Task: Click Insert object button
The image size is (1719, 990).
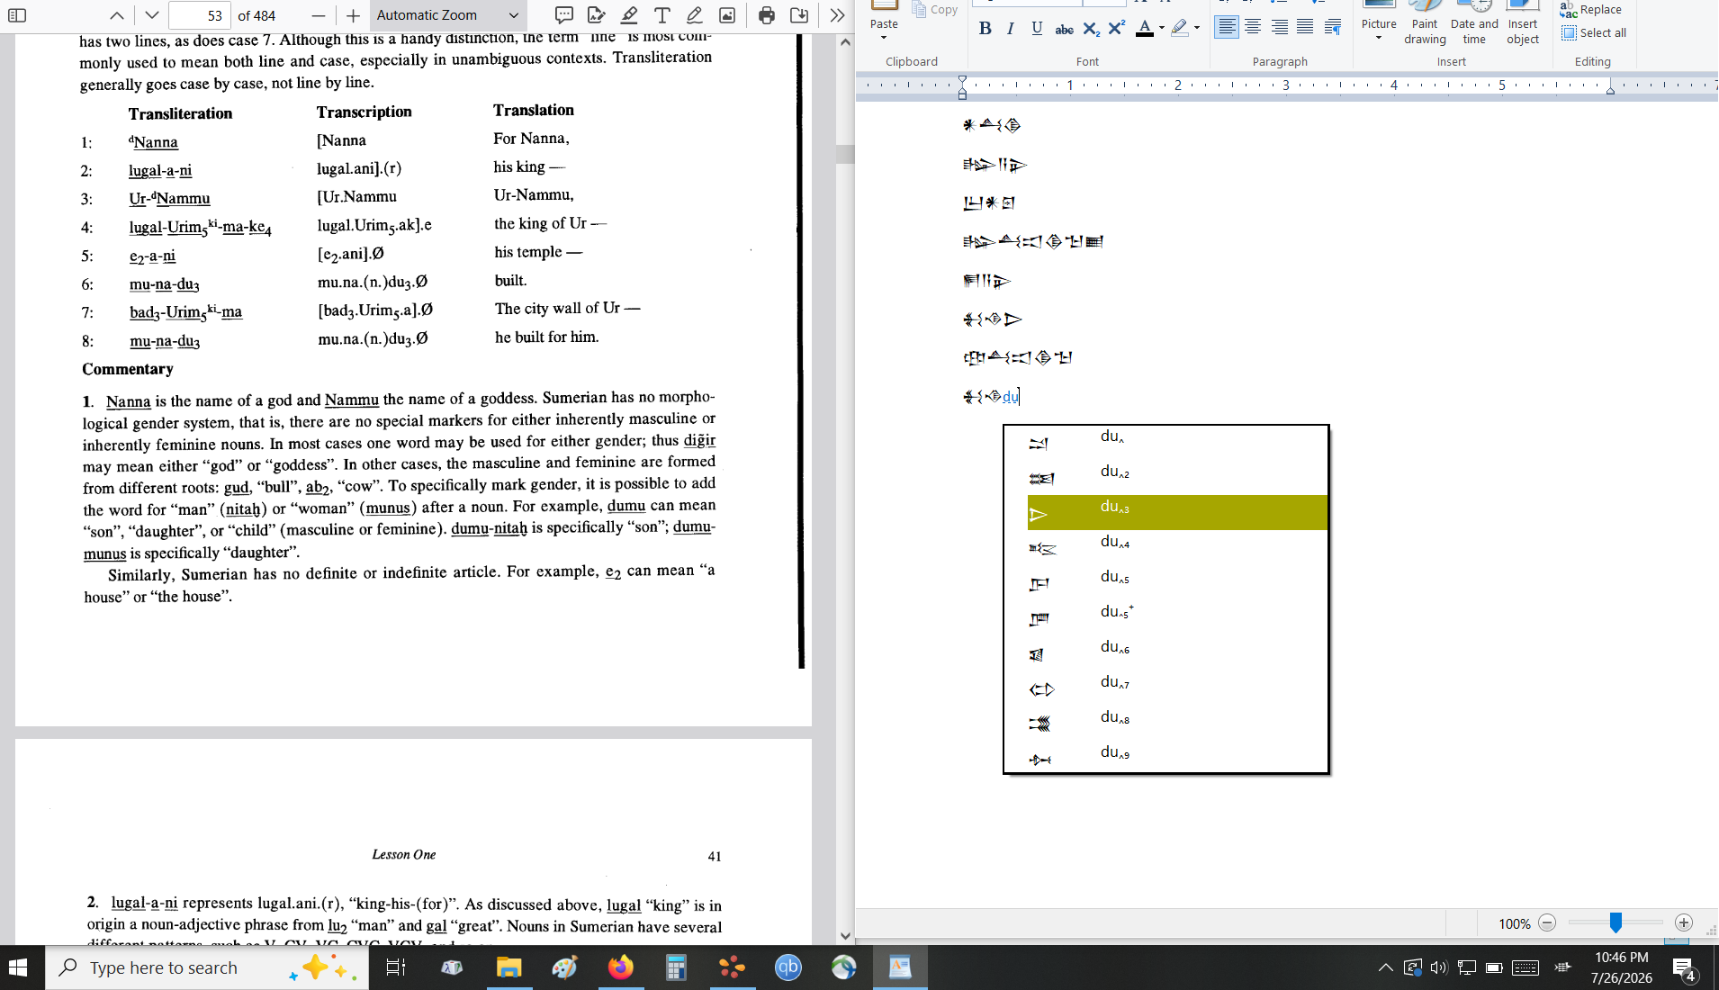Action: [1523, 25]
